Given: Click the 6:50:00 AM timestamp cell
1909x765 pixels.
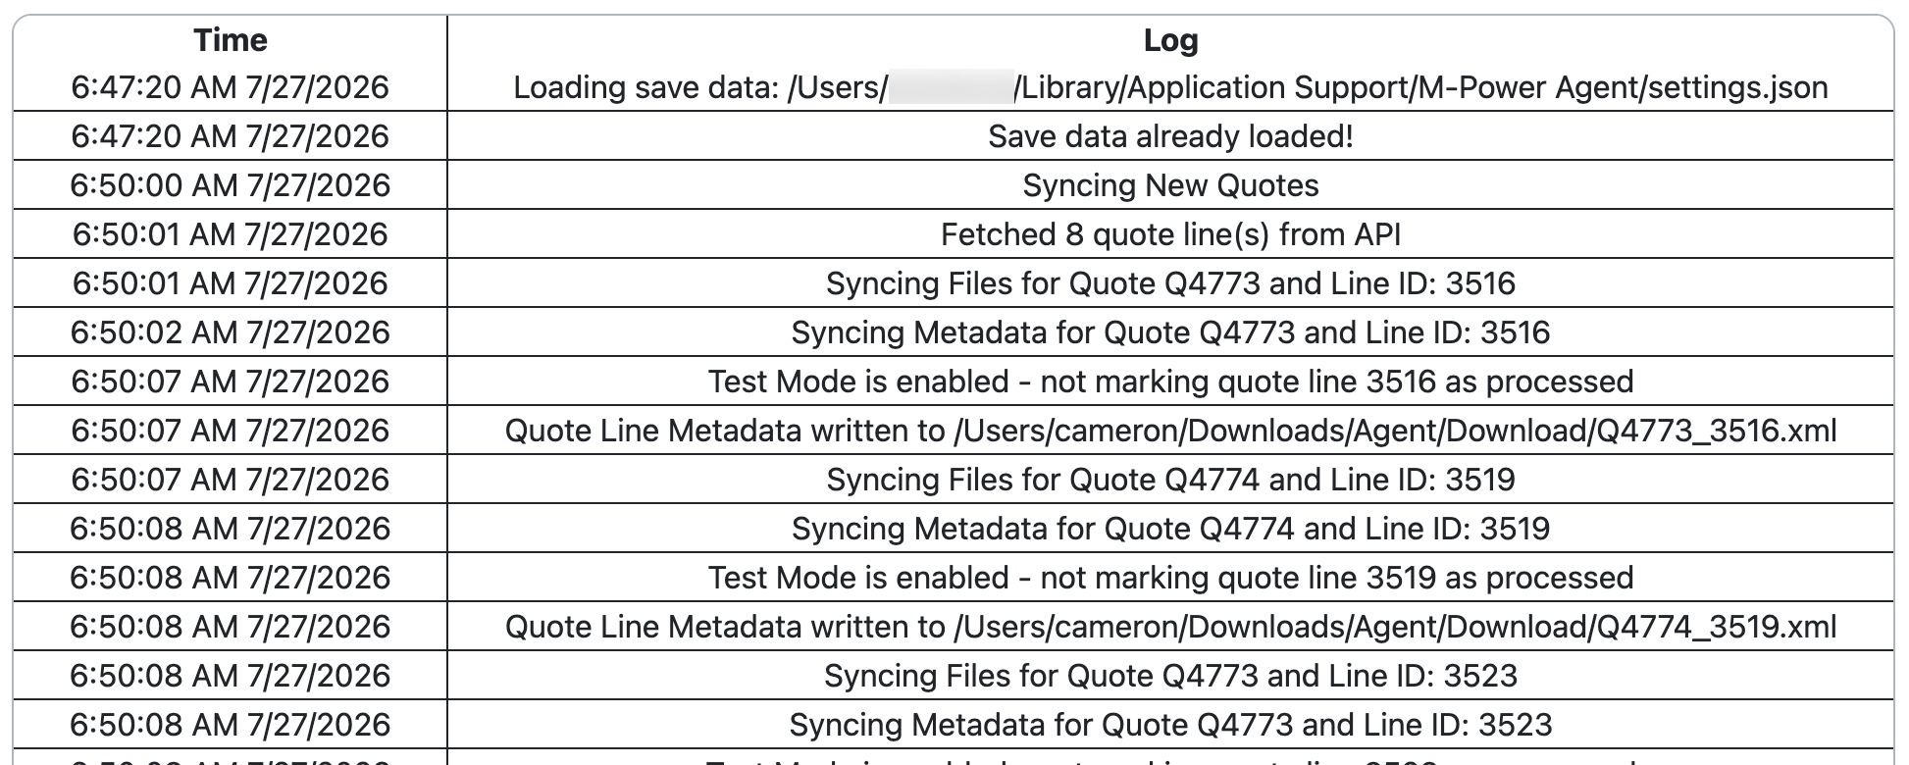Looking at the screenshot, I should click(231, 185).
